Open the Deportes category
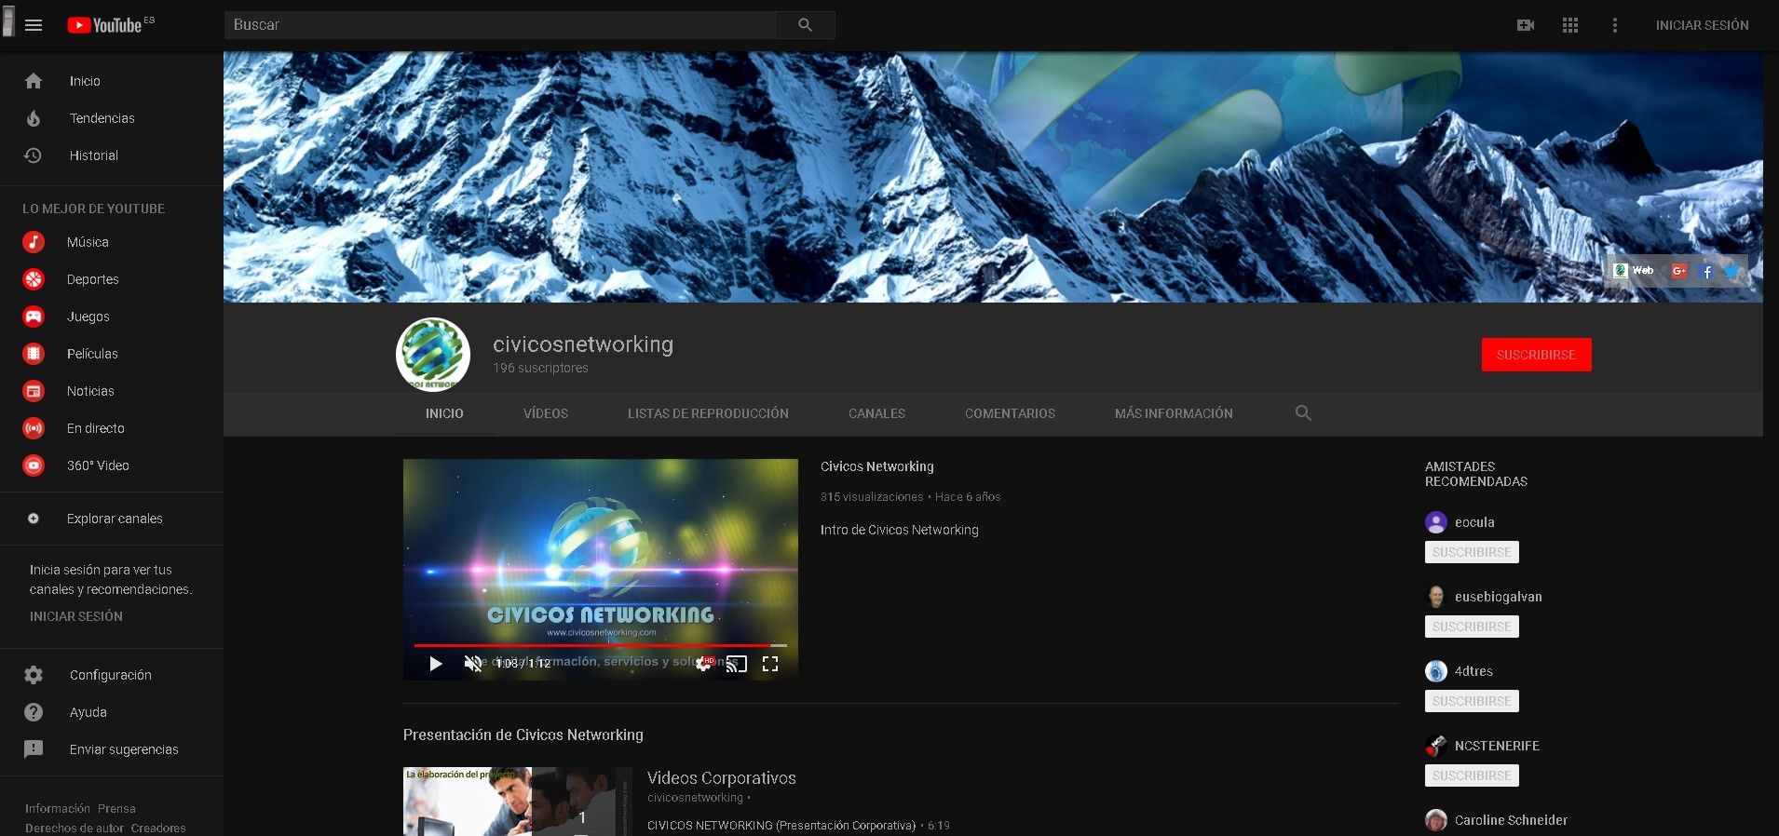This screenshot has width=1779, height=836. [x=112, y=279]
